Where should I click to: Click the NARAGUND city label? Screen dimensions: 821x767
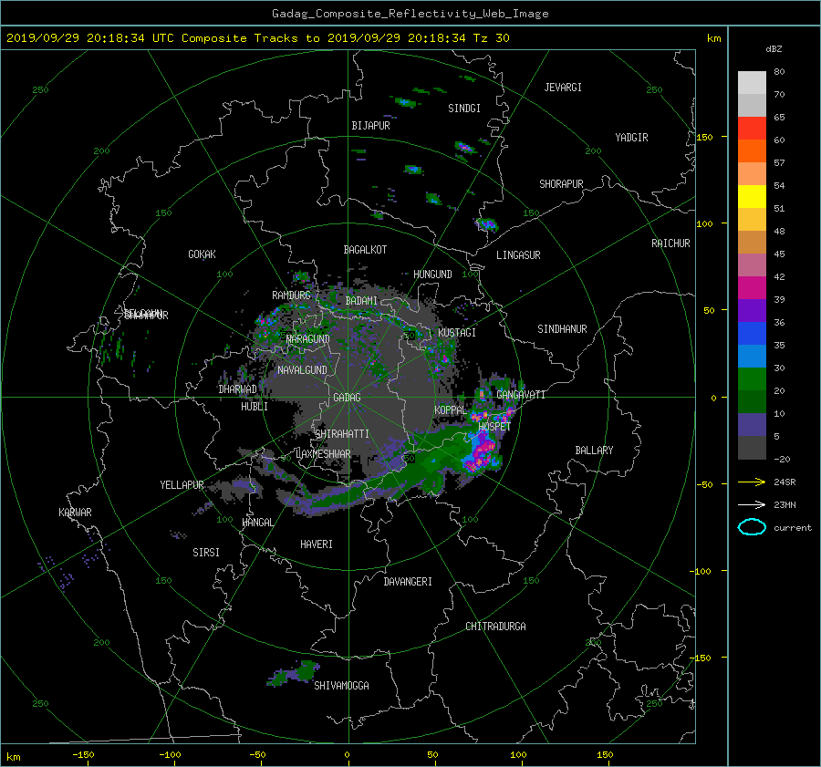tap(308, 338)
